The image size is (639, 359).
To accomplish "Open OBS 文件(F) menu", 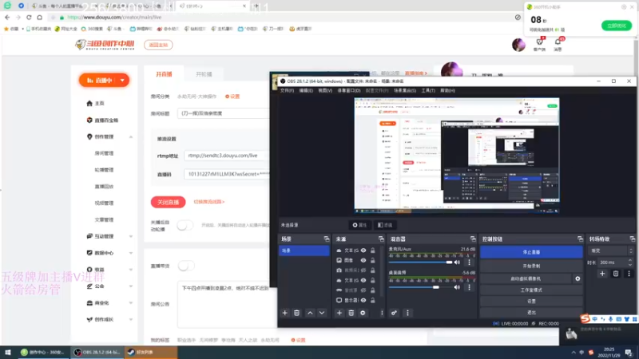I will click(x=287, y=90).
